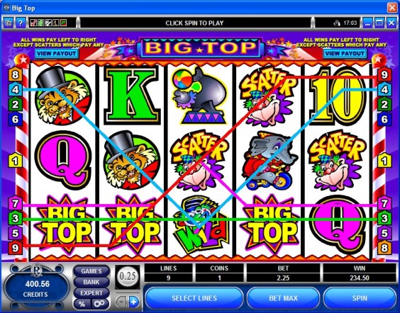Toggle the green dollar status indicator
Screen dimensions: 400x313
[40, 23]
